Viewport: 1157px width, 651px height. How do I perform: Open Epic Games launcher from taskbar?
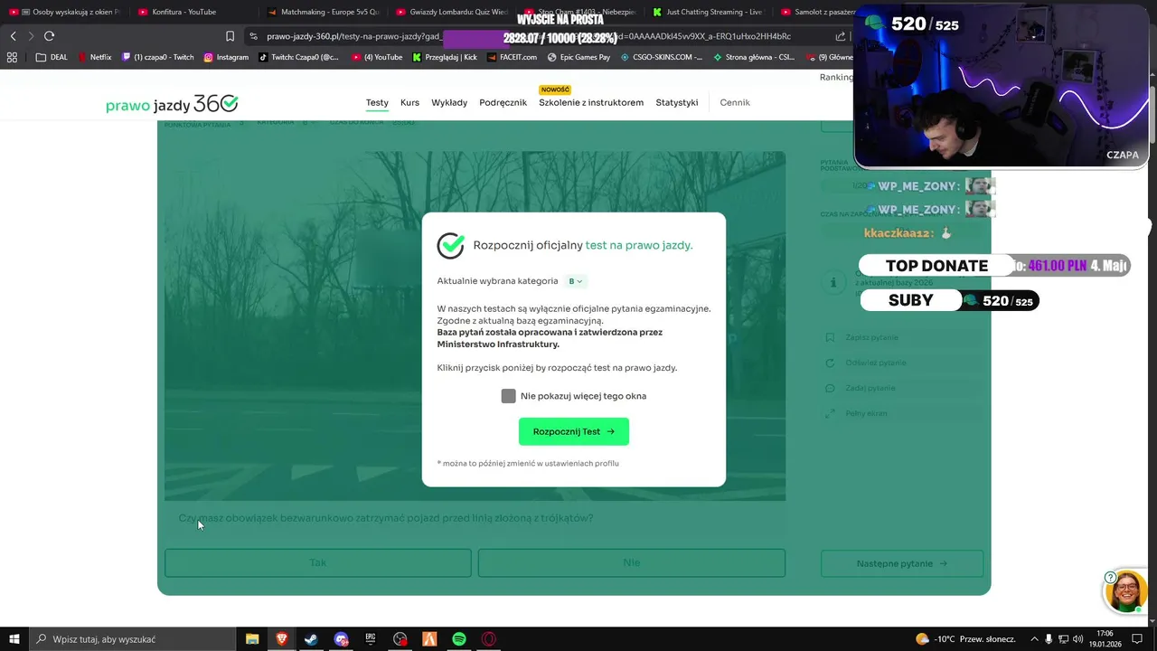coord(371,639)
